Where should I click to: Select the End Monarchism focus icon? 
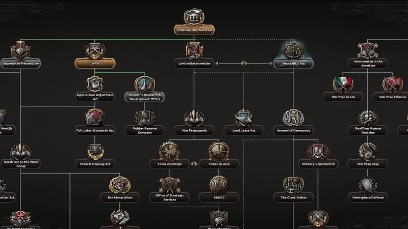(120, 185)
